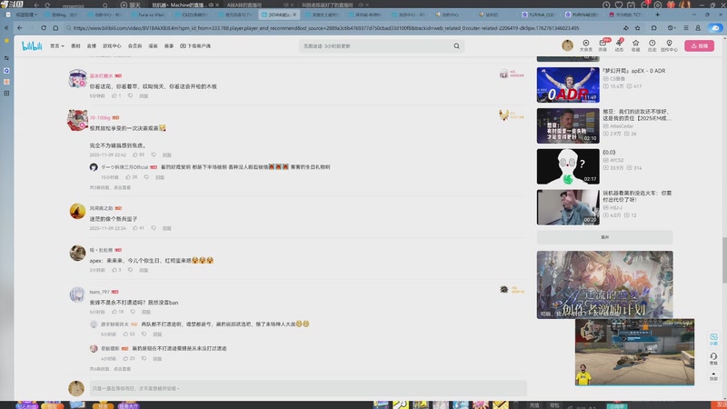Viewport: 727px width, 409px height.
Task: Open the 《0.0》 recommended video title
Action: click(609, 152)
